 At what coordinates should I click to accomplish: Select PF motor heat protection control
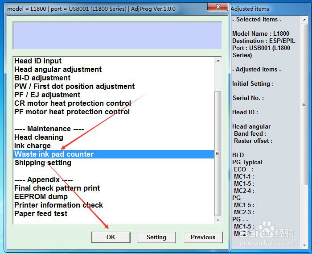(x=113, y=112)
